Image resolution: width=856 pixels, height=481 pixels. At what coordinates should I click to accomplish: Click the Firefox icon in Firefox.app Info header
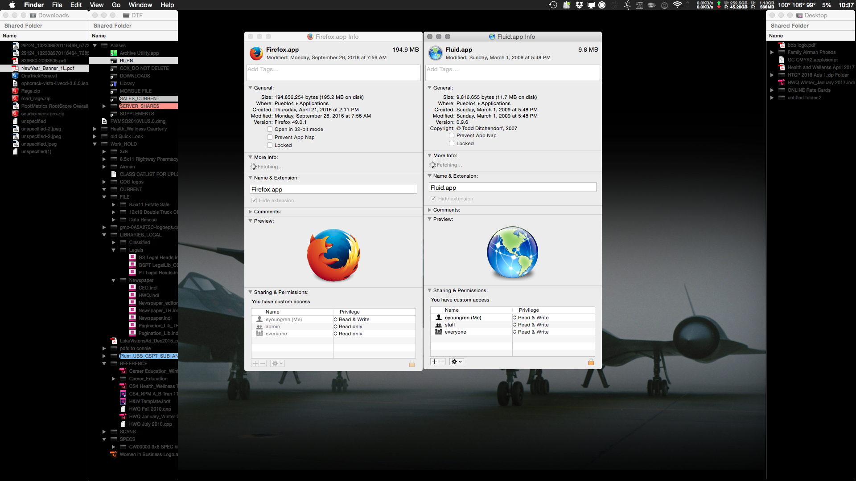[256, 53]
